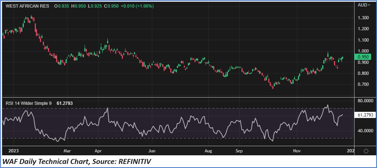Open the AUD currency dropdown
The height and width of the screenshot is (168, 377).
click(x=364, y=5)
